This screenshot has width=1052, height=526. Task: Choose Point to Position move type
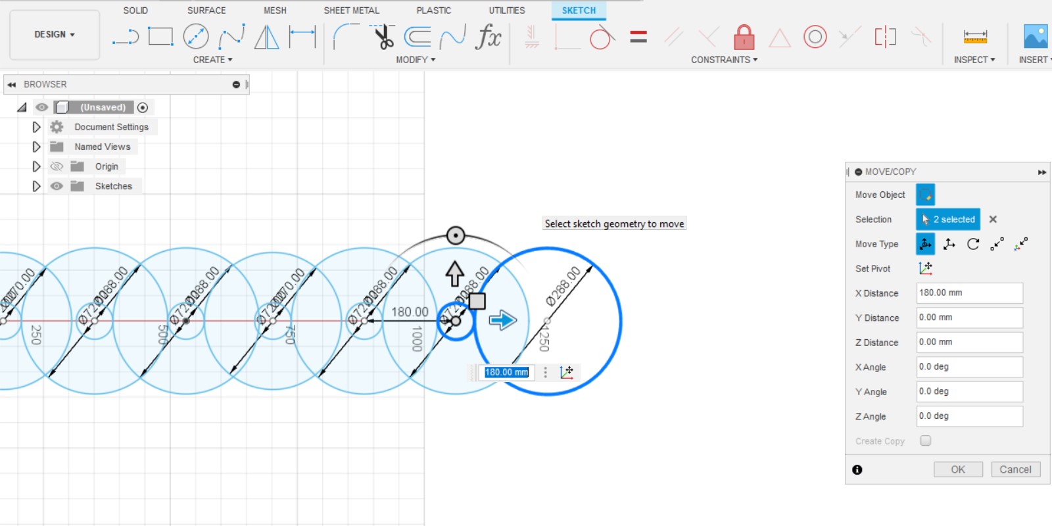coord(1020,244)
